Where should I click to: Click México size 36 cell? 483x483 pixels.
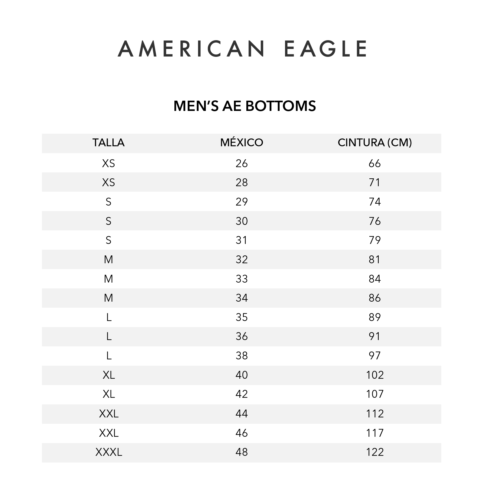(241, 336)
